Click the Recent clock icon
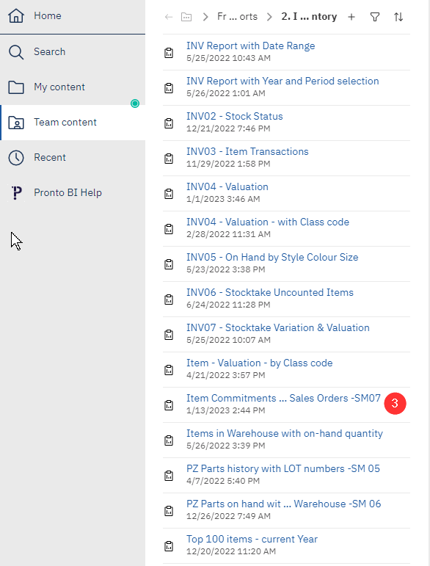430x566 pixels. tap(16, 158)
